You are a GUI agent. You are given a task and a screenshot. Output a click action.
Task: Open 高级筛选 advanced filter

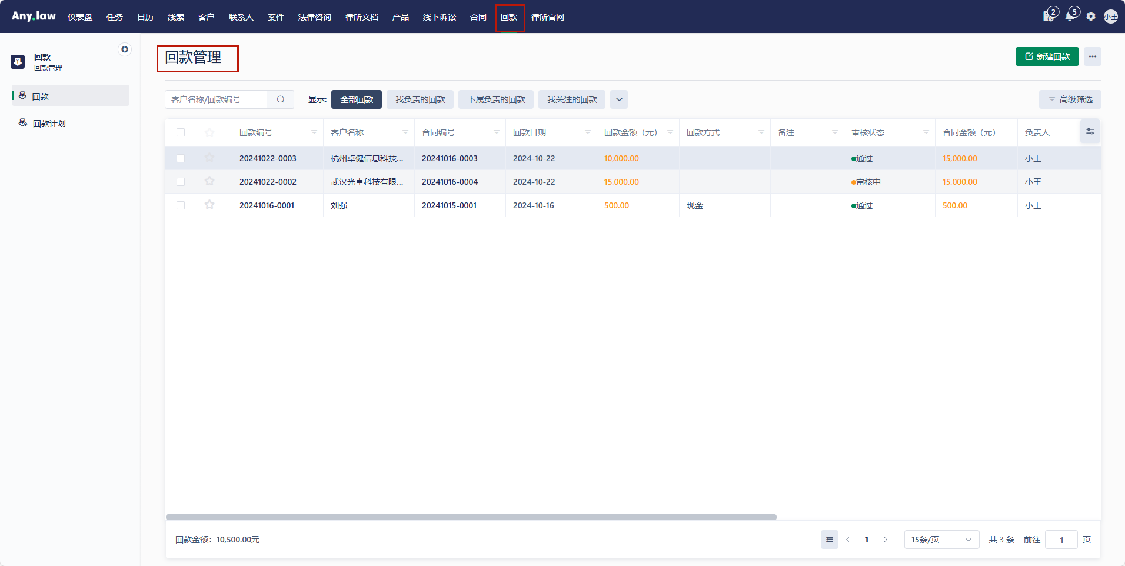(1070, 99)
